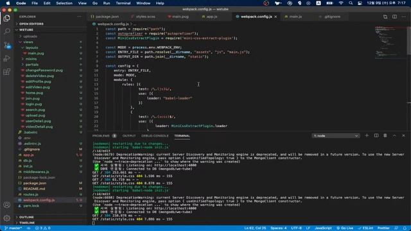Click the feedback icon in status bar
411x231 pixels.
click(x=396, y=228)
